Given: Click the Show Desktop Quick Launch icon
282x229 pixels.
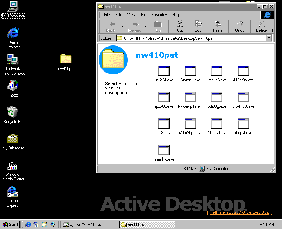Looking at the screenshot, I should pos(44,224).
